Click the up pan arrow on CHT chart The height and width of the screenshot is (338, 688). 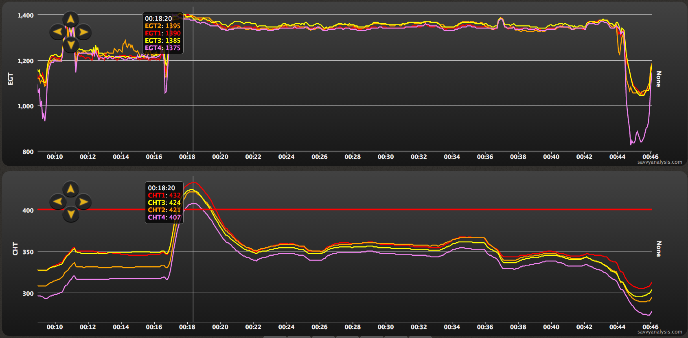(x=70, y=189)
